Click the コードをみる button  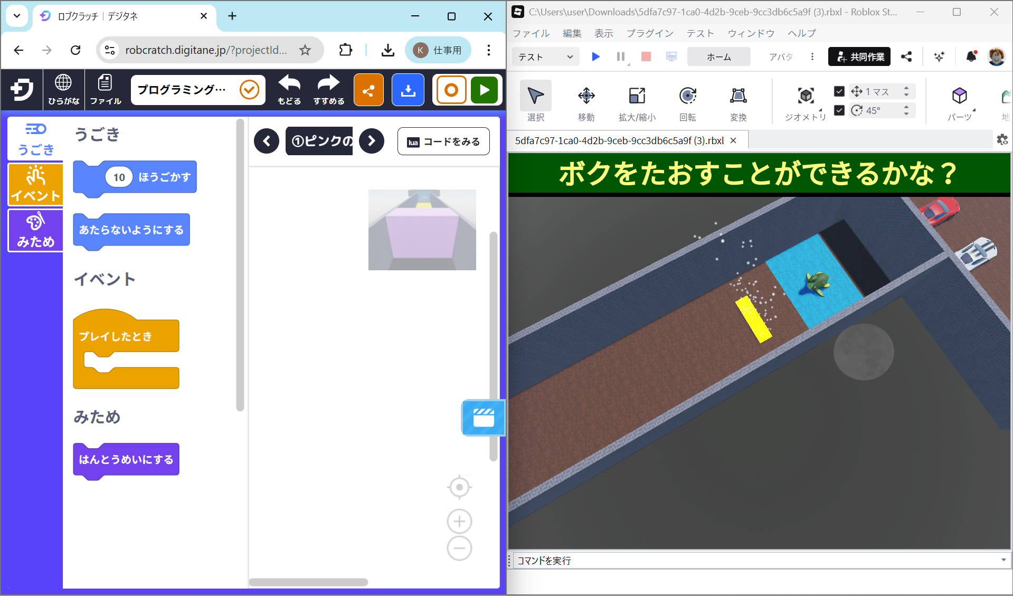pos(443,141)
